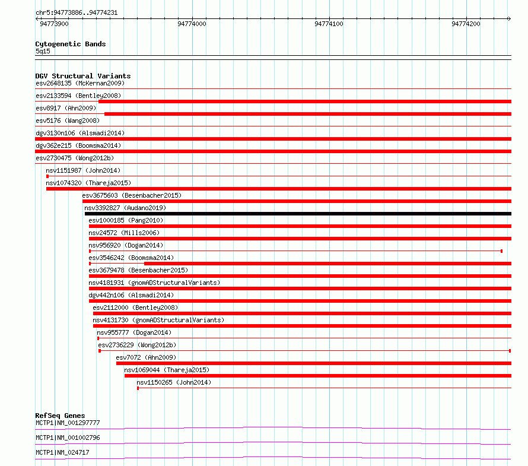Select the esv8917 (Ahn2009) variant label
The image size is (528, 466).
[66, 108]
